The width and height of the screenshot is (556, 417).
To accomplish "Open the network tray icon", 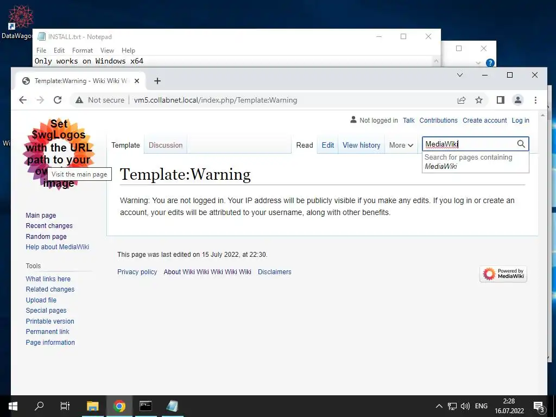I will [452, 406].
